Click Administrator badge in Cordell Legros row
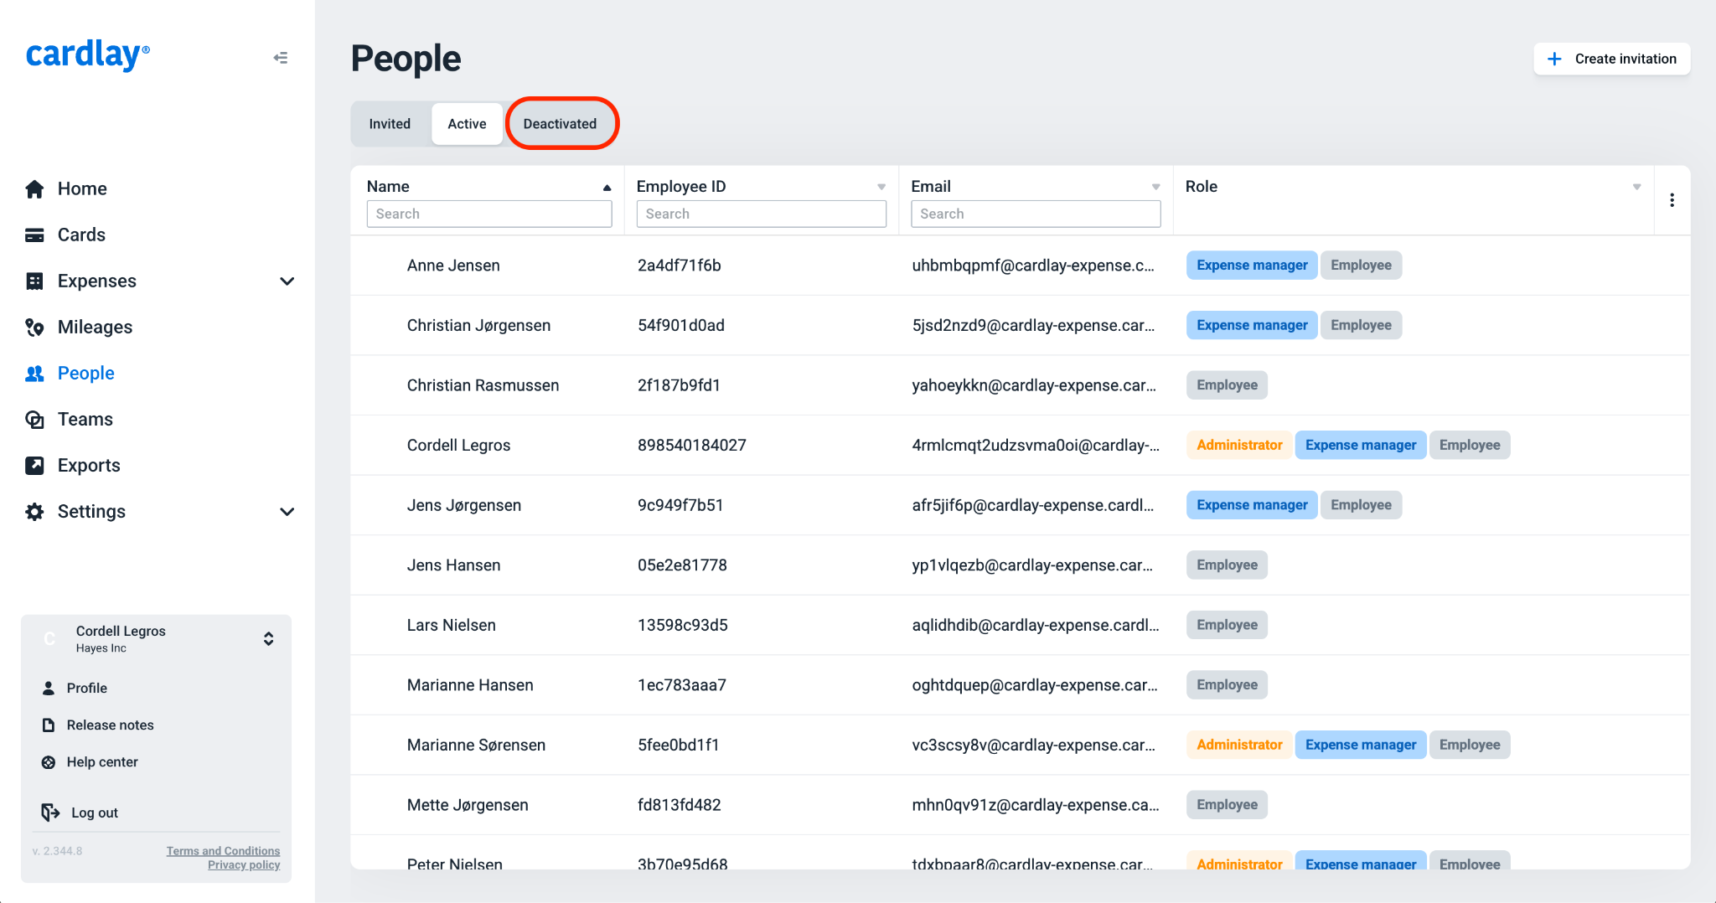Viewport: 1716px width, 903px height. click(x=1239, y=445)
